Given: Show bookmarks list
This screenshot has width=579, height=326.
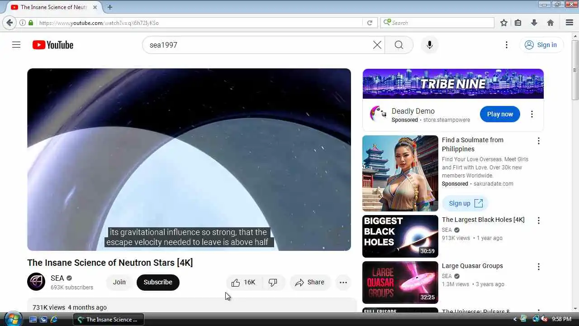Looking at the screenshot, I should point(518,23).
